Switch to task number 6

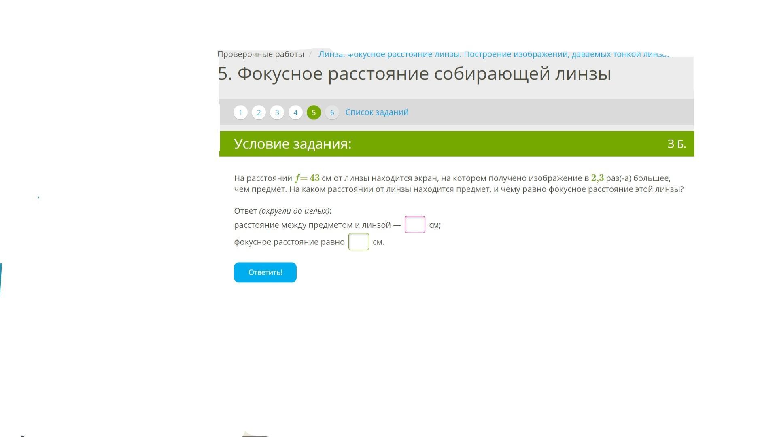[332, 112]
